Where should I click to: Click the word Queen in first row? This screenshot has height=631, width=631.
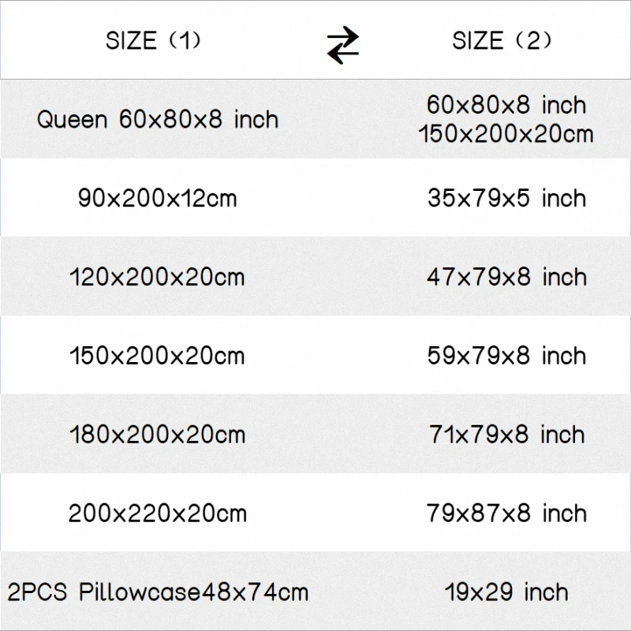pyautogui.click(x=72, y=121)
